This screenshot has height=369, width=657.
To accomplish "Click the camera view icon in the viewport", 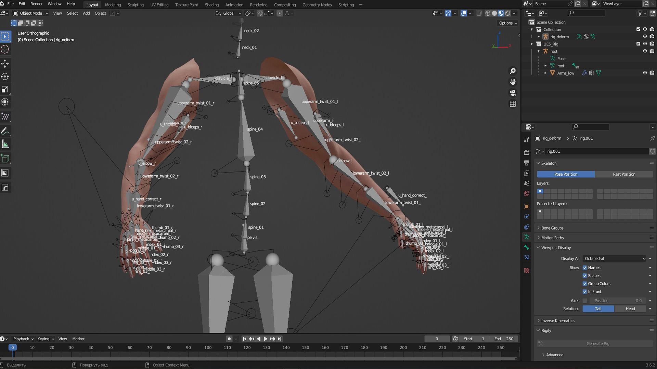I will 513,93.
